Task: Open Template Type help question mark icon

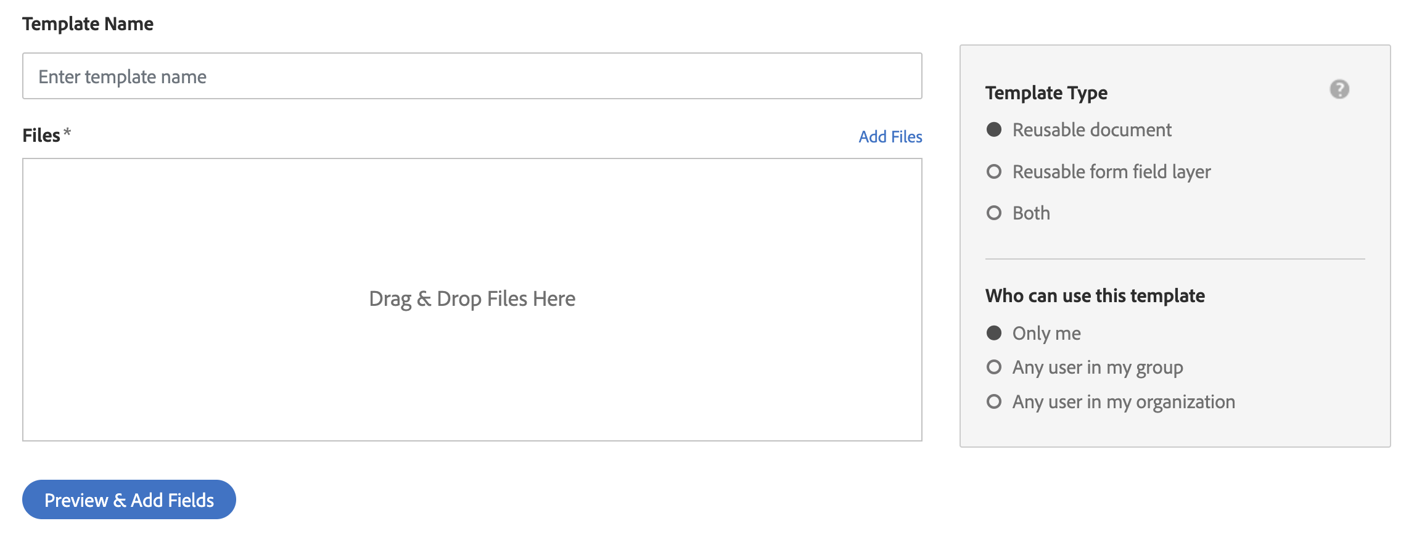Action: point(1339,89)
